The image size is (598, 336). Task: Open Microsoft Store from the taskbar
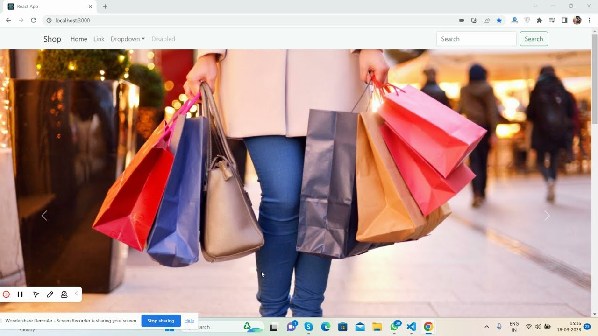pyautogui.click(x=342, y=327)
